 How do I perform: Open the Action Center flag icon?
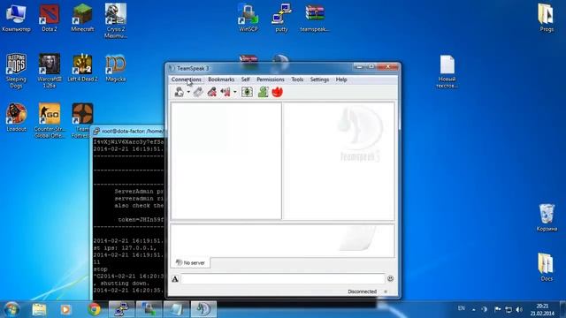(497, 309)
